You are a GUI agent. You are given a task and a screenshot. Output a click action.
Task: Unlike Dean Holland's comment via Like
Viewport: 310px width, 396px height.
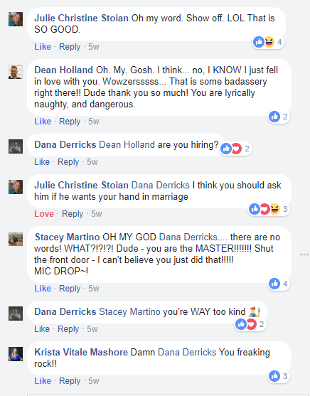[x=43, y=122]
